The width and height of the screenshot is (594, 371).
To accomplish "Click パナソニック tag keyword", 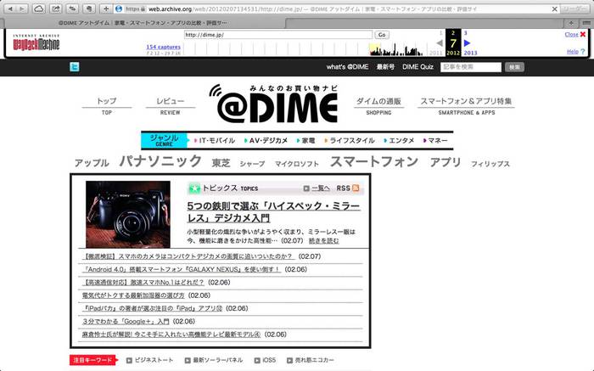I will [160, 160].
